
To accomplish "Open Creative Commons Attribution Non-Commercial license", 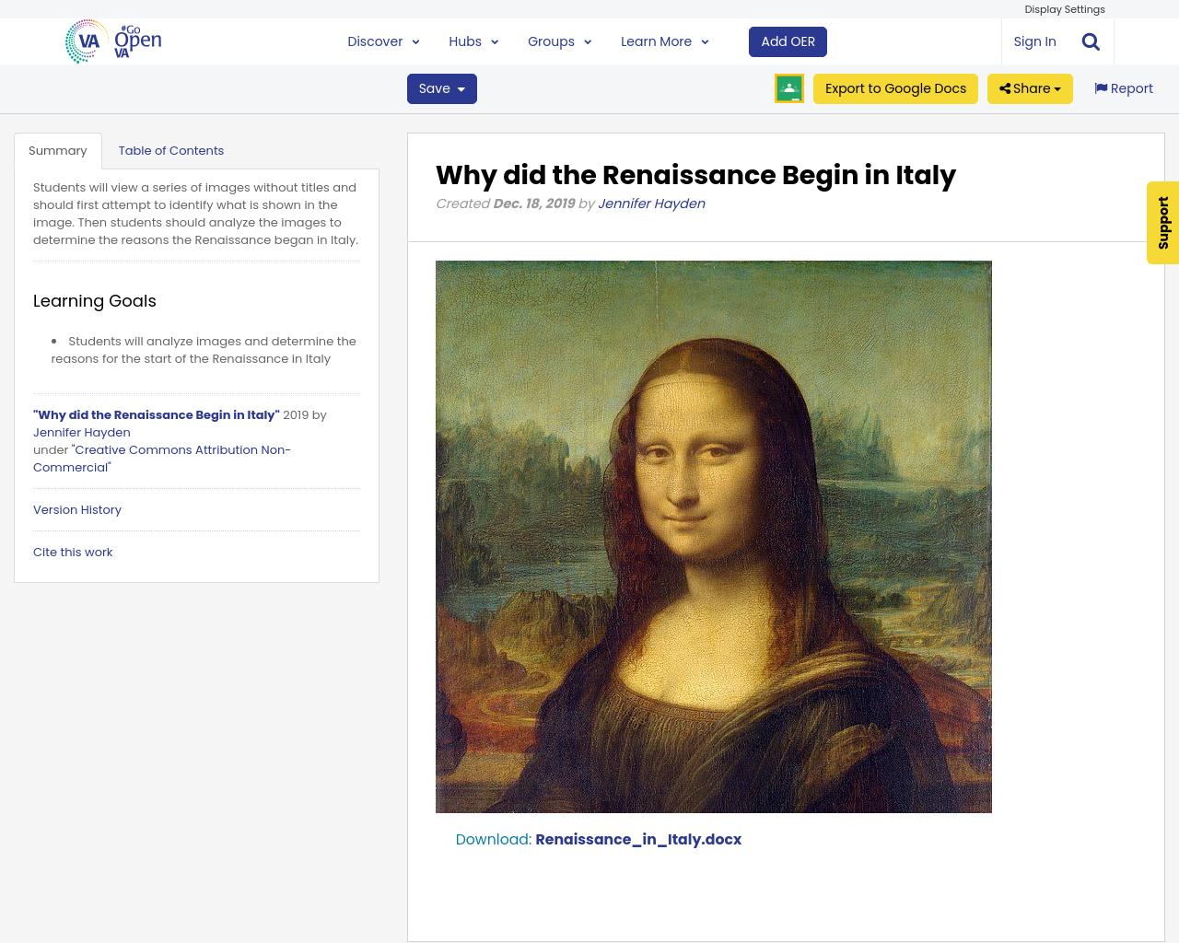I will (x=162, y=459).
